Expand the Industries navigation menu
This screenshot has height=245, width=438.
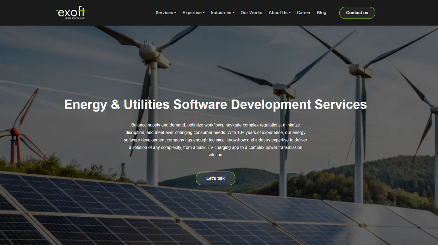[x=221, y=13]
